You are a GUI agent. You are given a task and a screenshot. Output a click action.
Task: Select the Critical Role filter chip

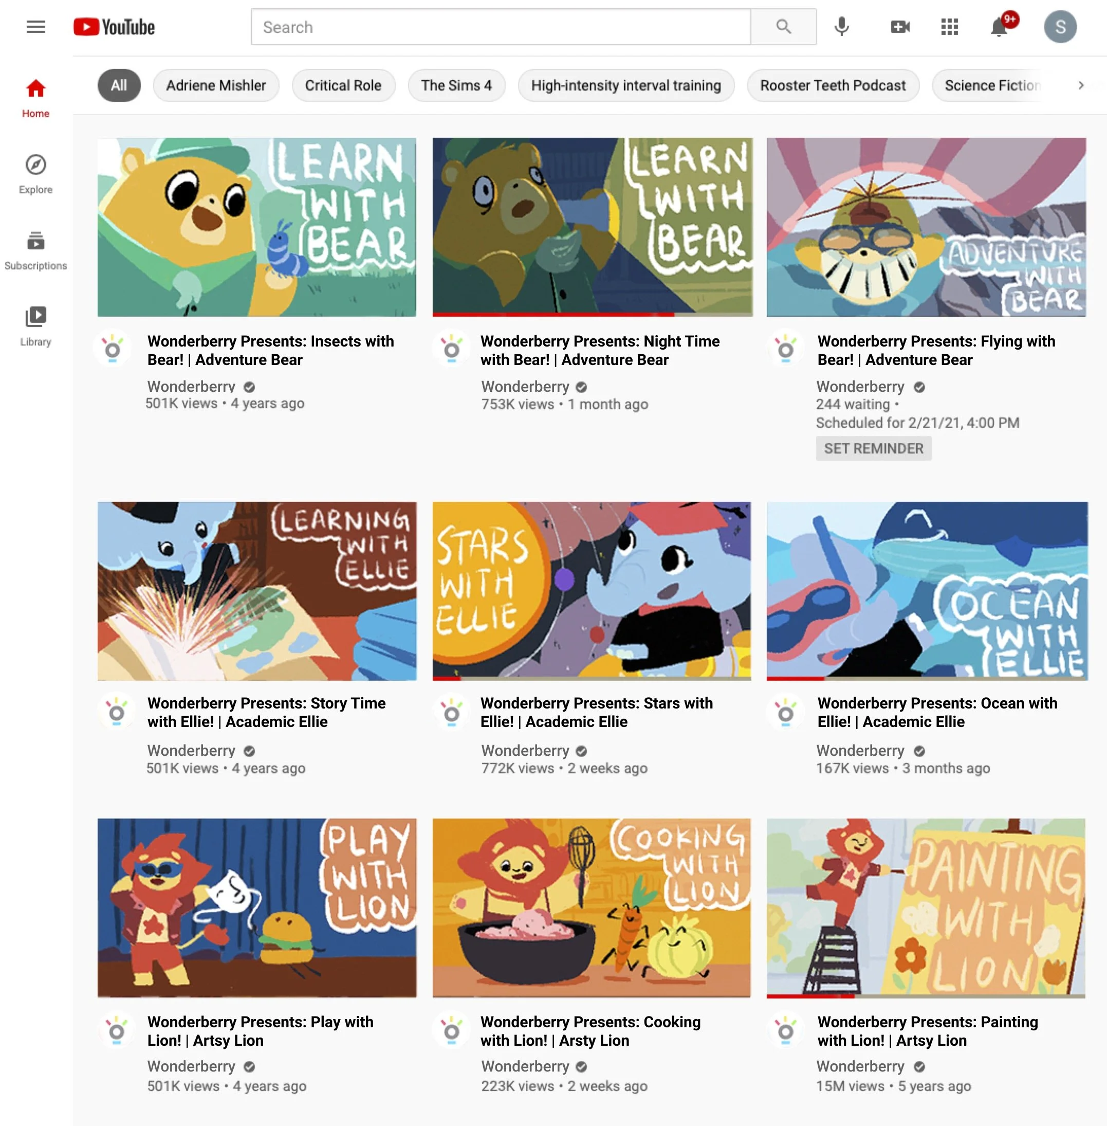click(x=343, y=85)
